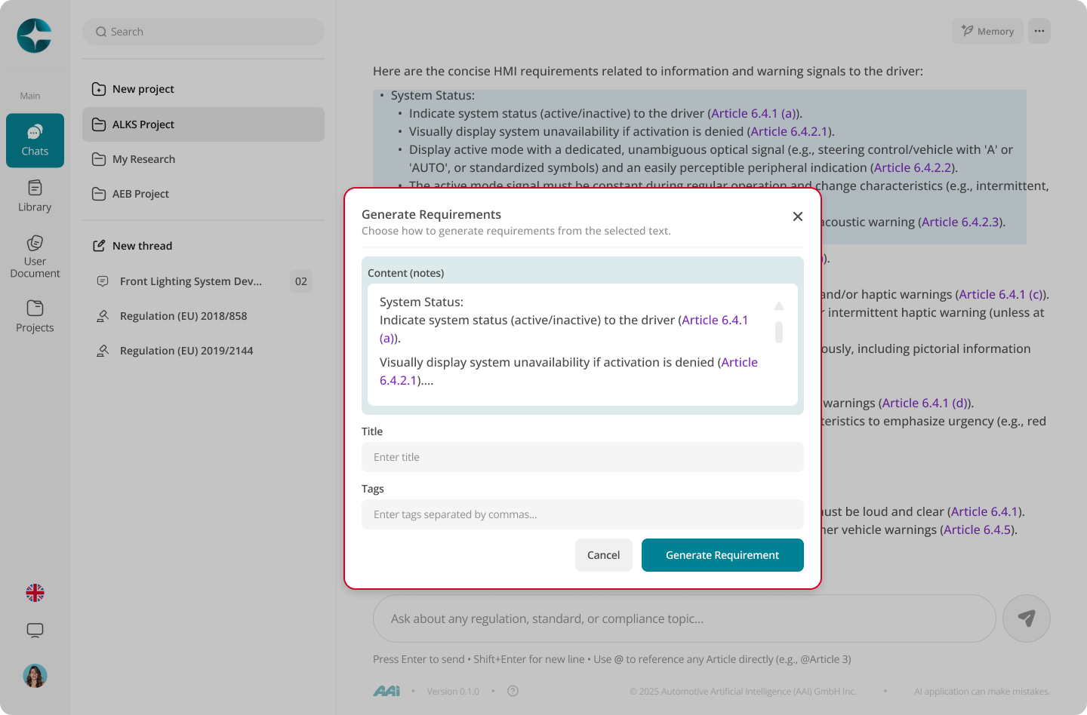Click the AAI logo in the footer
The height and width of the screenshot is (715, 1087).
386,691
